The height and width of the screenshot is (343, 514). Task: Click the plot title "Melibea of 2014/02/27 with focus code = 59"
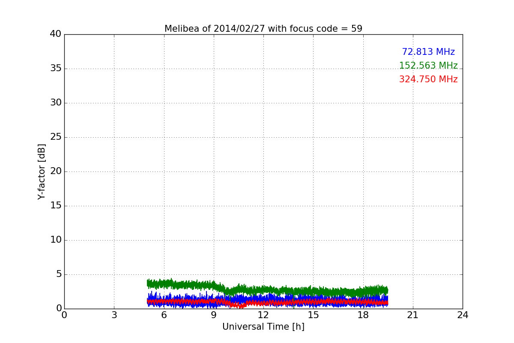point(263,29)
